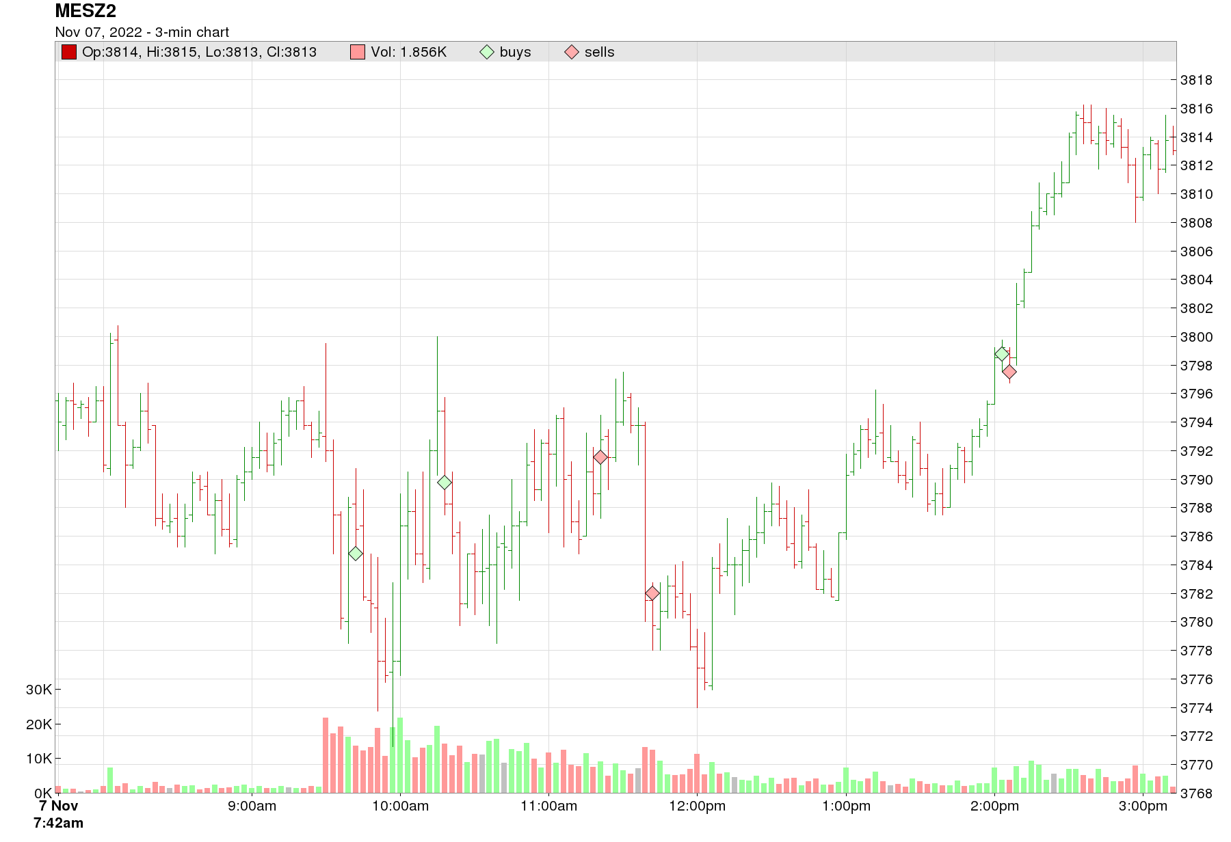
Task: Click the 3816 price axis label
Action: pos(1196,109)
